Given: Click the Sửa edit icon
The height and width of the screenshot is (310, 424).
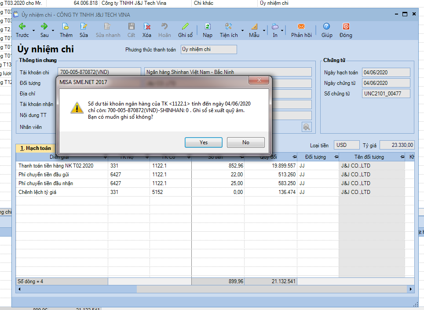Looking at the screenshot, I should (x=84, y=26).
